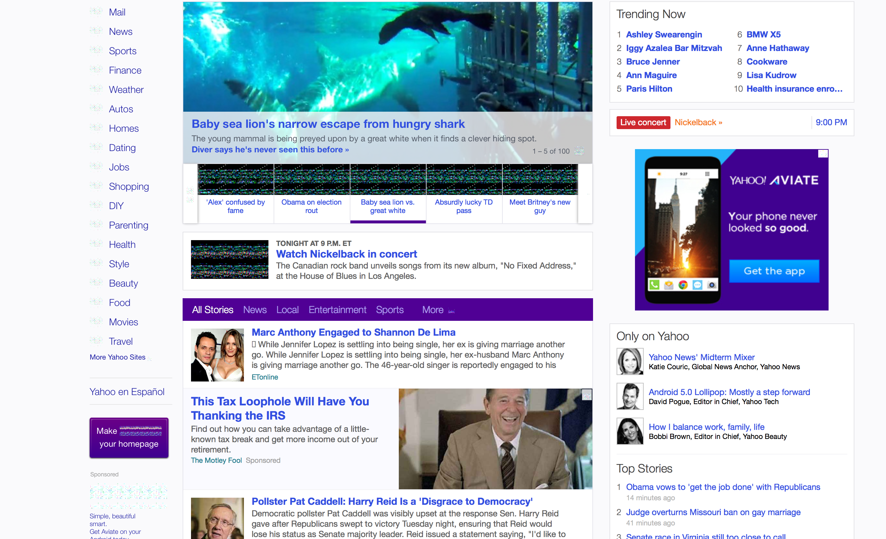Viewport: 886px width, 539px height.
Task: Open 'Android 5.0 Lollipop' review link
Action: pyautogui.click(x=729, y=392)
